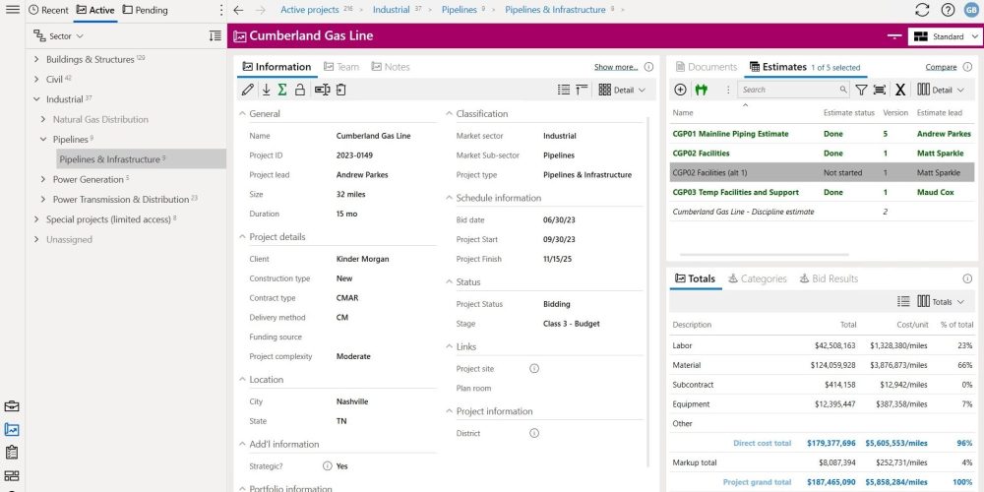
Task: Click the green sigma sum icon
Action: click(x=282, y=90)
